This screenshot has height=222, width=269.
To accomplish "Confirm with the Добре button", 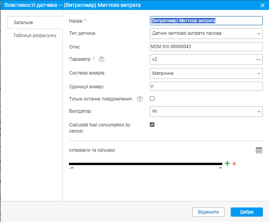I will pos(246,212).
